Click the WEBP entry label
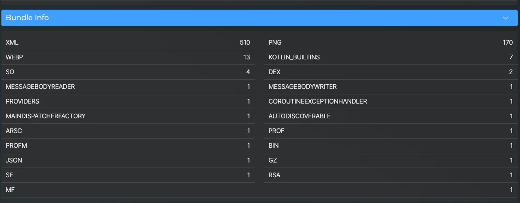This screenshot has height=203, width=520. [14, 58]
